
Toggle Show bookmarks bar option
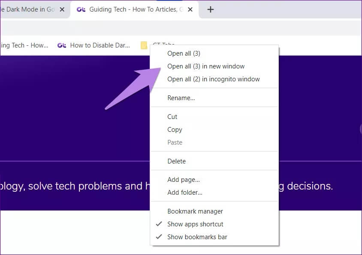(x=214, y=237)
